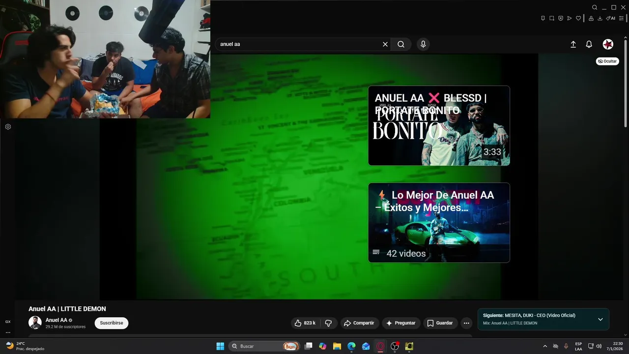The image size is (629, 354).
Task: Open YouTube notifications bell
Action: pyautogui.click(x=589, y=44)
